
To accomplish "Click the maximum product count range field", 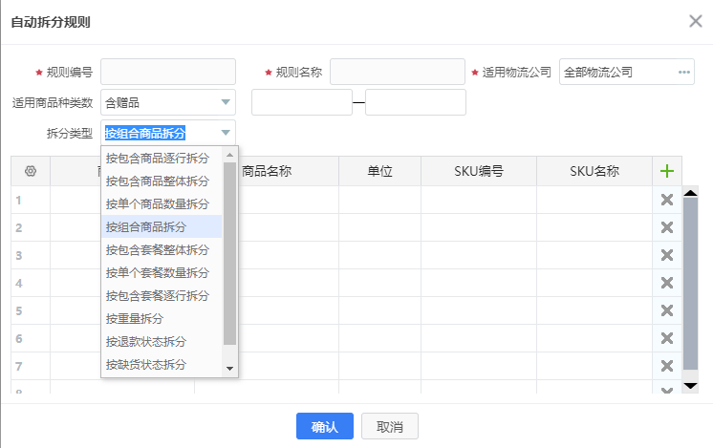I will pos(416,102).
